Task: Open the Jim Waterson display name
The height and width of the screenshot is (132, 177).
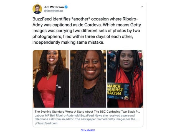Action: click(54, 7)
